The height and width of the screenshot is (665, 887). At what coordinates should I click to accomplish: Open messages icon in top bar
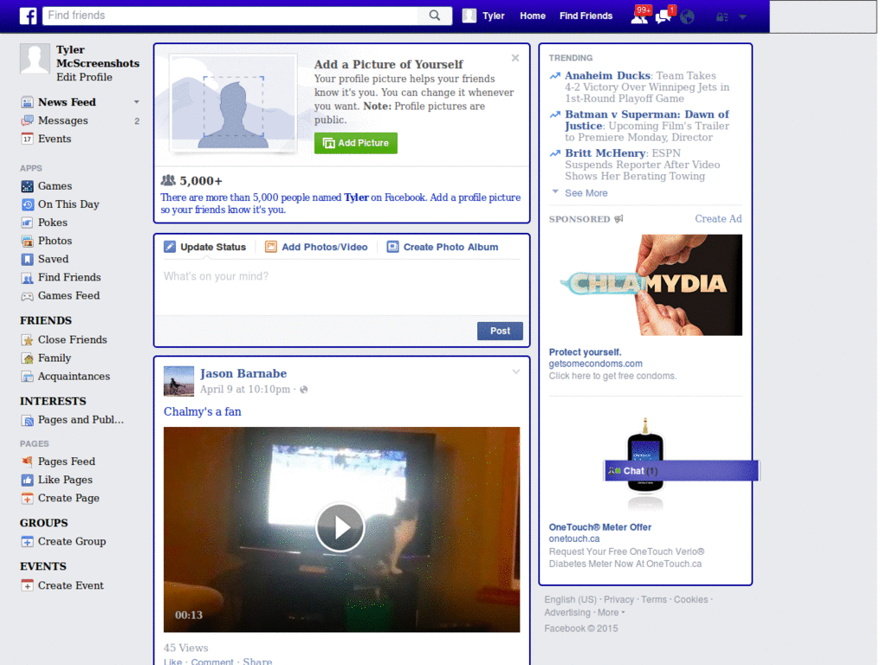tap(664, 16)
